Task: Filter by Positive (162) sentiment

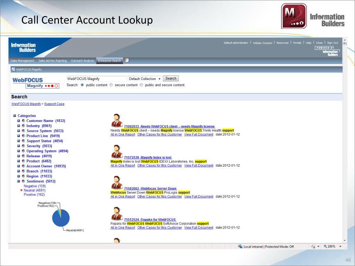Action: (x=34, y=195)
